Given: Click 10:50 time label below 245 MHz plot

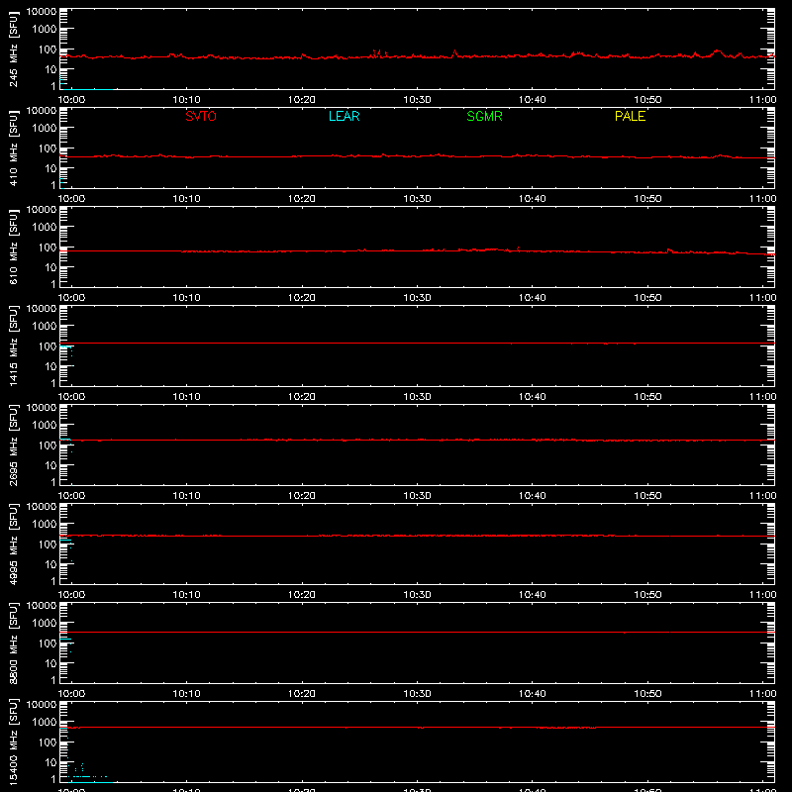Looking at the screenshot, I should (x=647, y=100).
